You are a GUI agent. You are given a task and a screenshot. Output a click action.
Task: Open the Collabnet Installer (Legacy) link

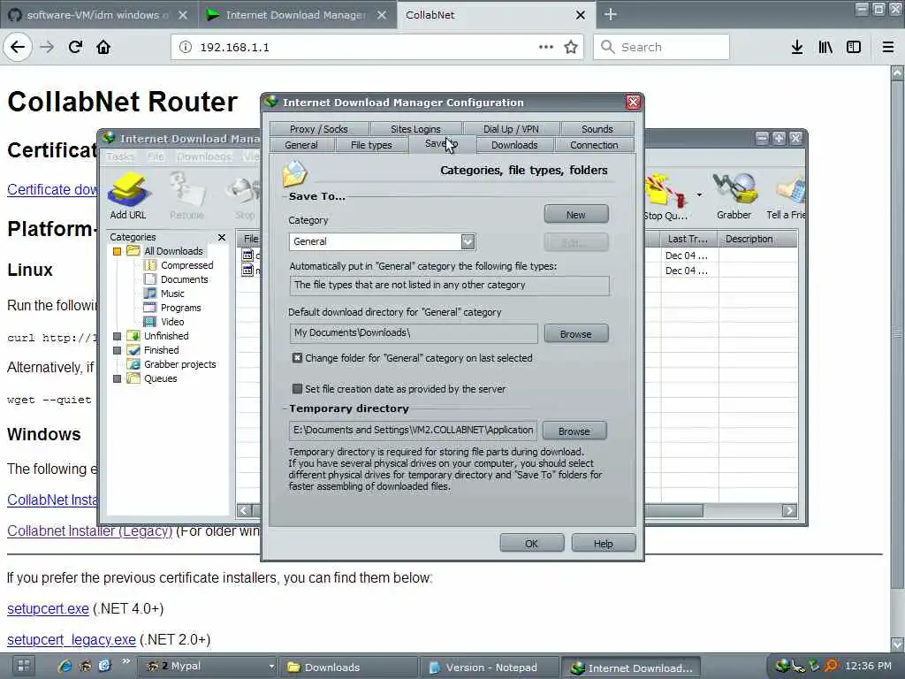point(89,530)
